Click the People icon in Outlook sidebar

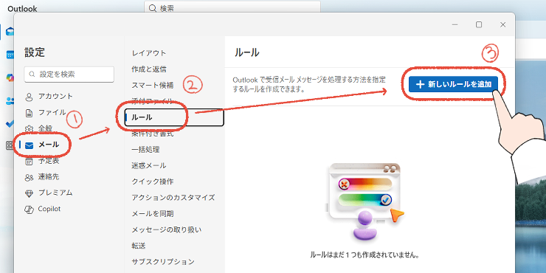10,100
